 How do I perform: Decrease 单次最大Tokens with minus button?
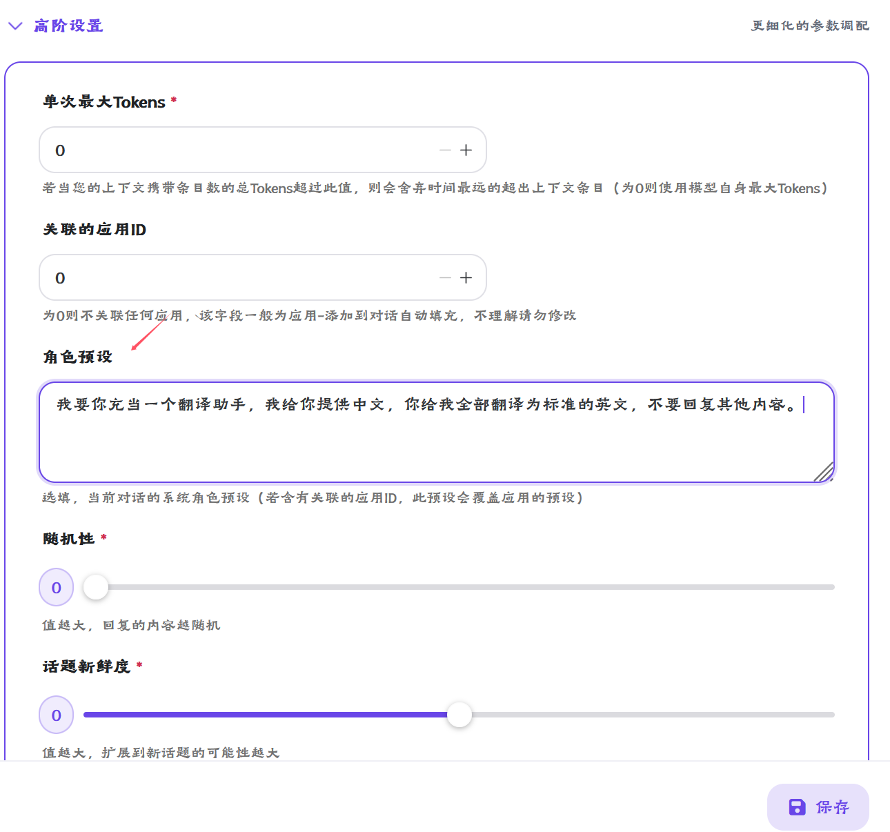tap(445, 150)
